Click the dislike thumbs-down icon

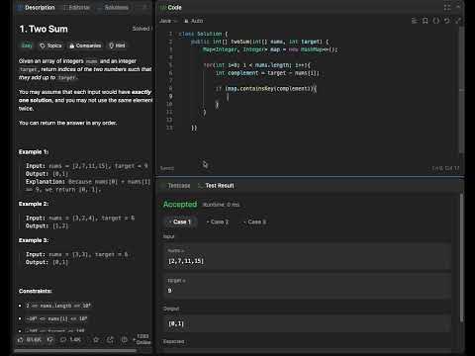[50, 339]
